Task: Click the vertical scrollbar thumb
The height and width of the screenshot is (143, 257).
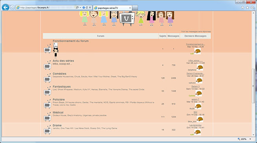Action: [253, 86]
